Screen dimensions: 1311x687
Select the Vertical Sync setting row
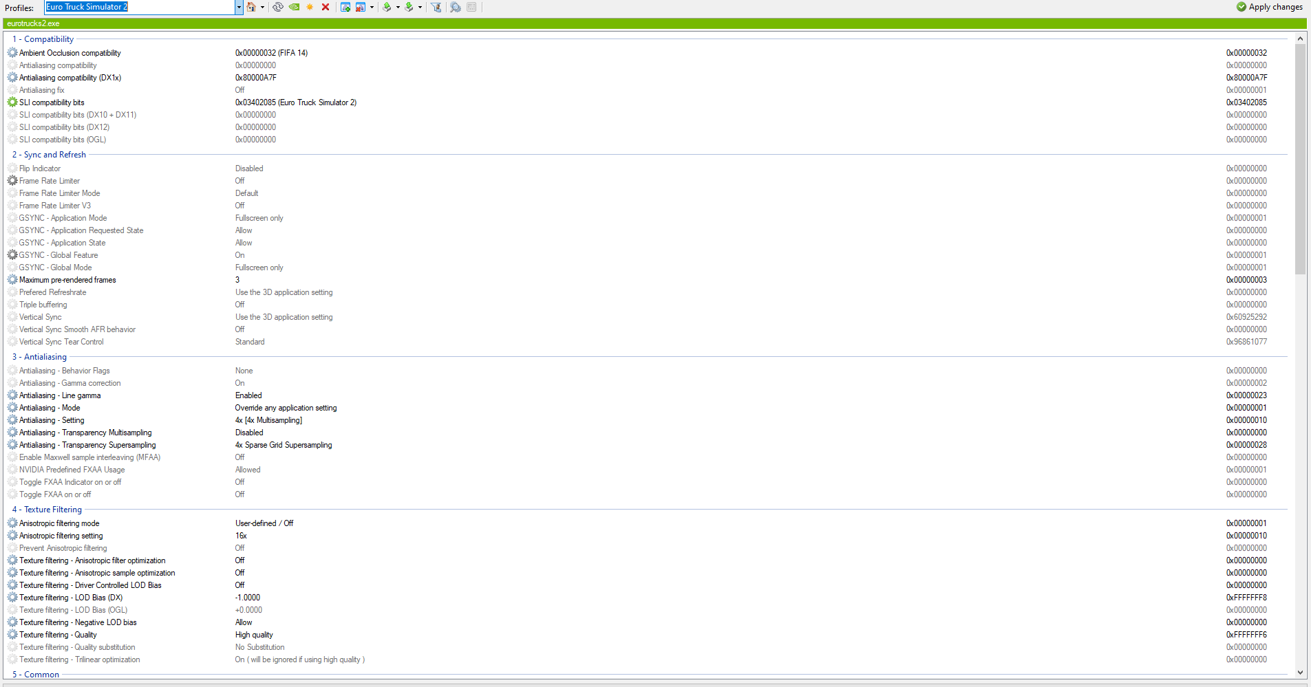(x=647, y=317)
